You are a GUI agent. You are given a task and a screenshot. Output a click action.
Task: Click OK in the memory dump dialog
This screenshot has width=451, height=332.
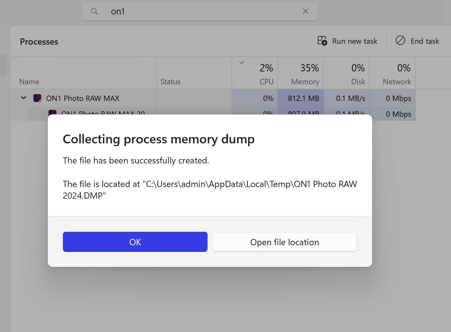coord(135,242)
